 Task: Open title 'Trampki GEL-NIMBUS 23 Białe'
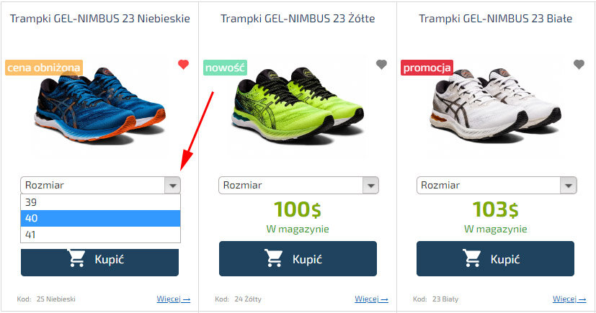pyautogui.click(x=495, y=18)
